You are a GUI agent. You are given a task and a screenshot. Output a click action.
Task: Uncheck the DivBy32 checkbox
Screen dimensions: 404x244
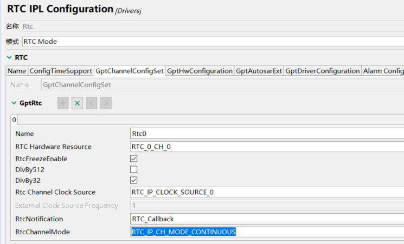[134, 180]
